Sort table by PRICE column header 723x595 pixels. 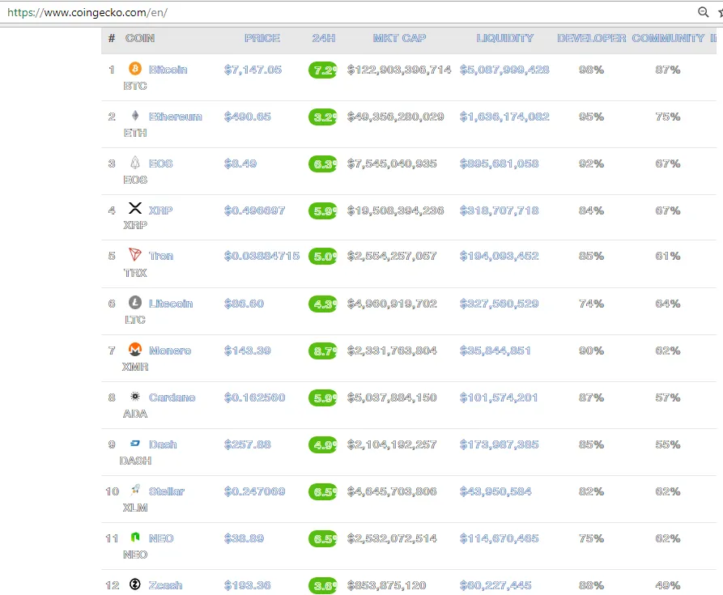coord(262,38)
